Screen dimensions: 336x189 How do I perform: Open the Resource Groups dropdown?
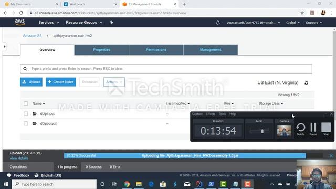click(x=84, y=22)
